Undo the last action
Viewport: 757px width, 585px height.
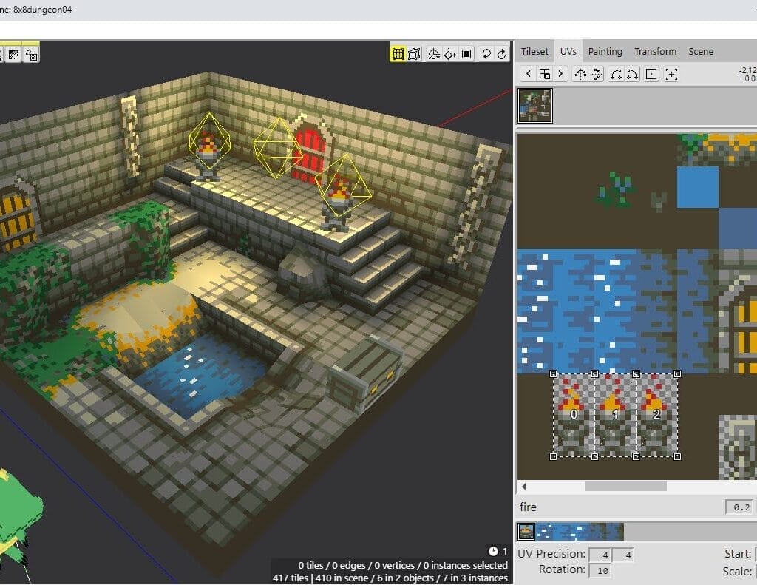click(x=487, y=53)
